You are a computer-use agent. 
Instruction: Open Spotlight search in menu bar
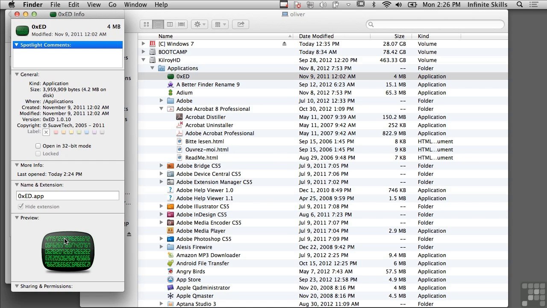[520, 5]
